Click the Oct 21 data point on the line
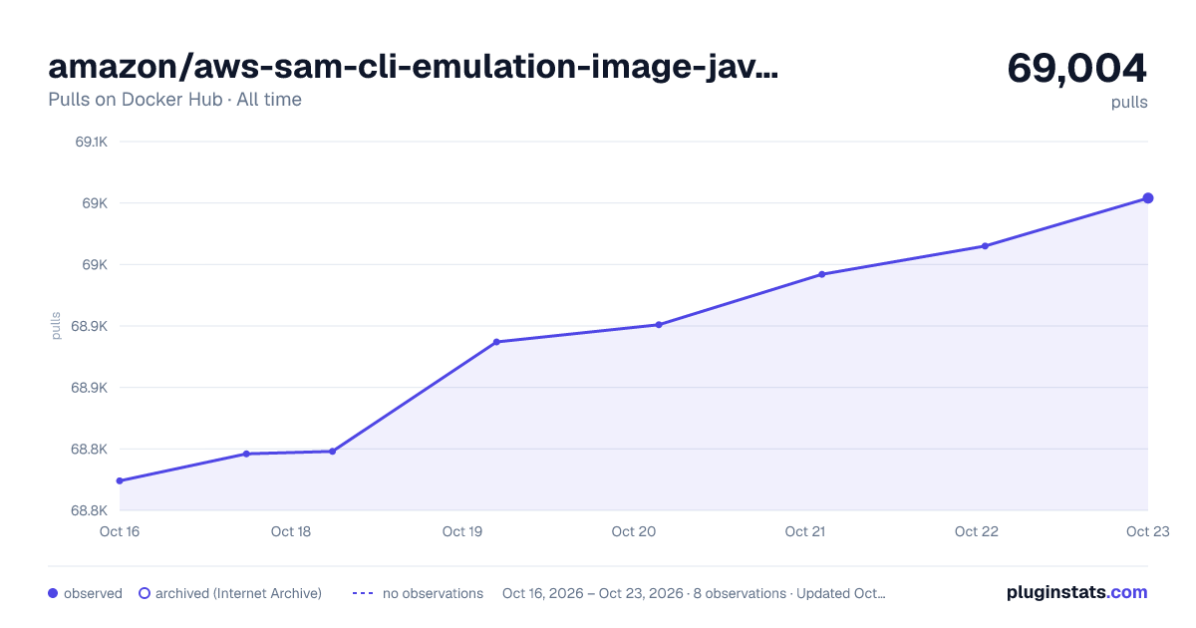The width and height of the screenshot is (1196, 628). (x=822, y=274)
